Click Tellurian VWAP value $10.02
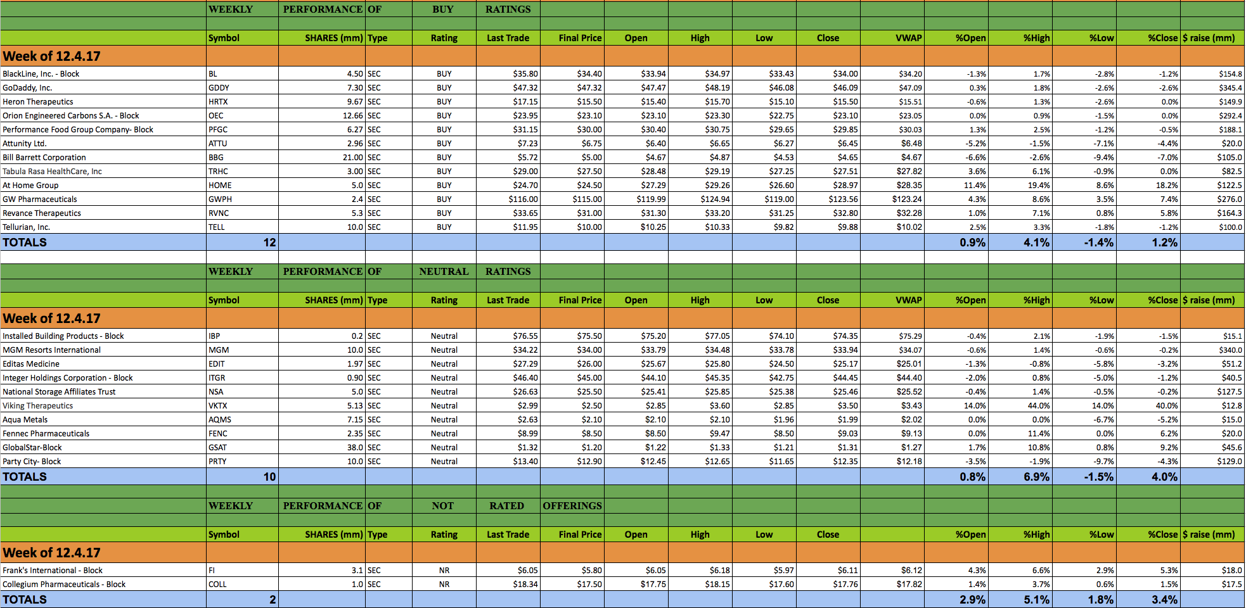Screen dimensions: 1246x608 pos(892,227)
